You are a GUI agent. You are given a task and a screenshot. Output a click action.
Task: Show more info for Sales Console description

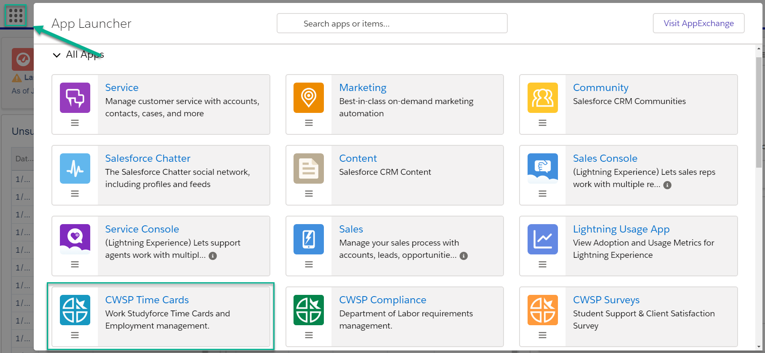667,185
